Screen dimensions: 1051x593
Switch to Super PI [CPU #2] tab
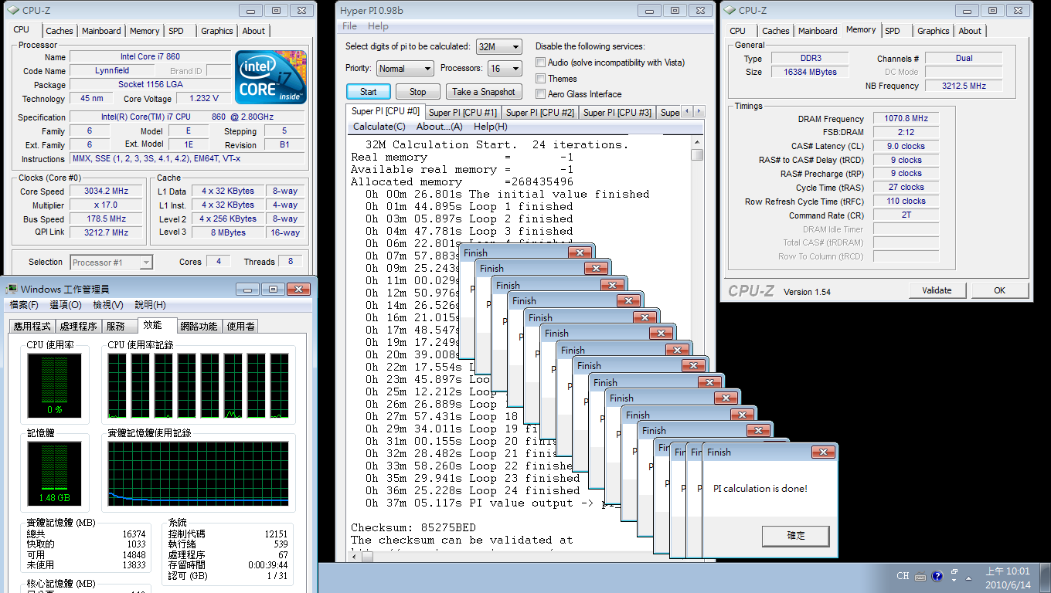coord(540,113)
